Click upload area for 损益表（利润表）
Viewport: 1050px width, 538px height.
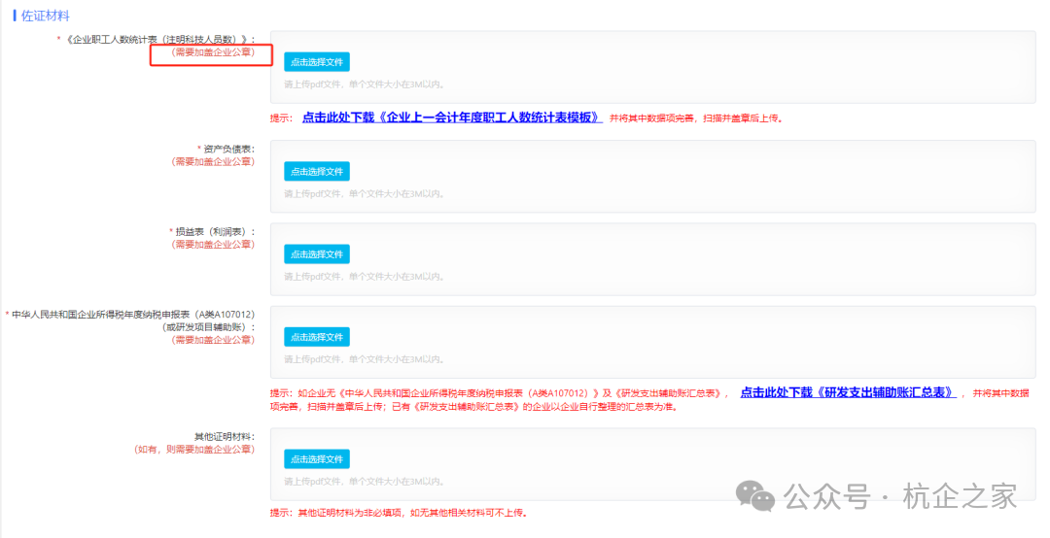653,259
